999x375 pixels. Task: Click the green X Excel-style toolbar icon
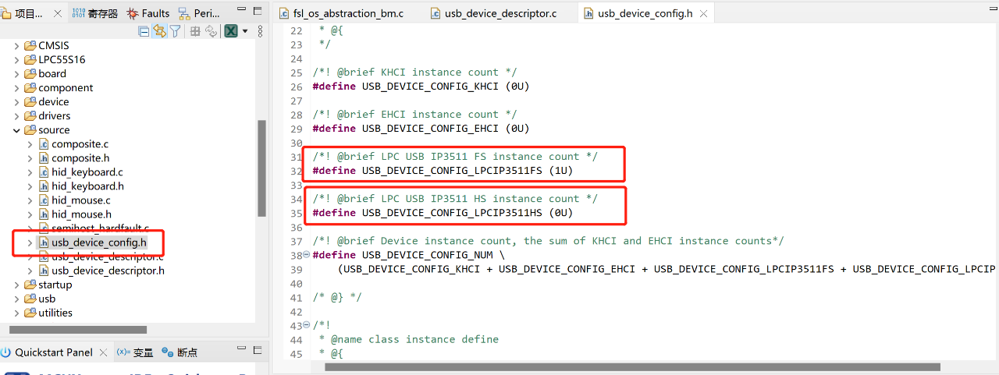point(231,31)
